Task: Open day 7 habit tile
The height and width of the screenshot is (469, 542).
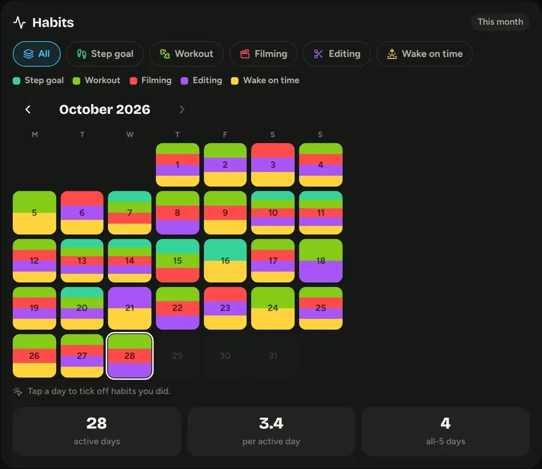Action: (129, 213)
